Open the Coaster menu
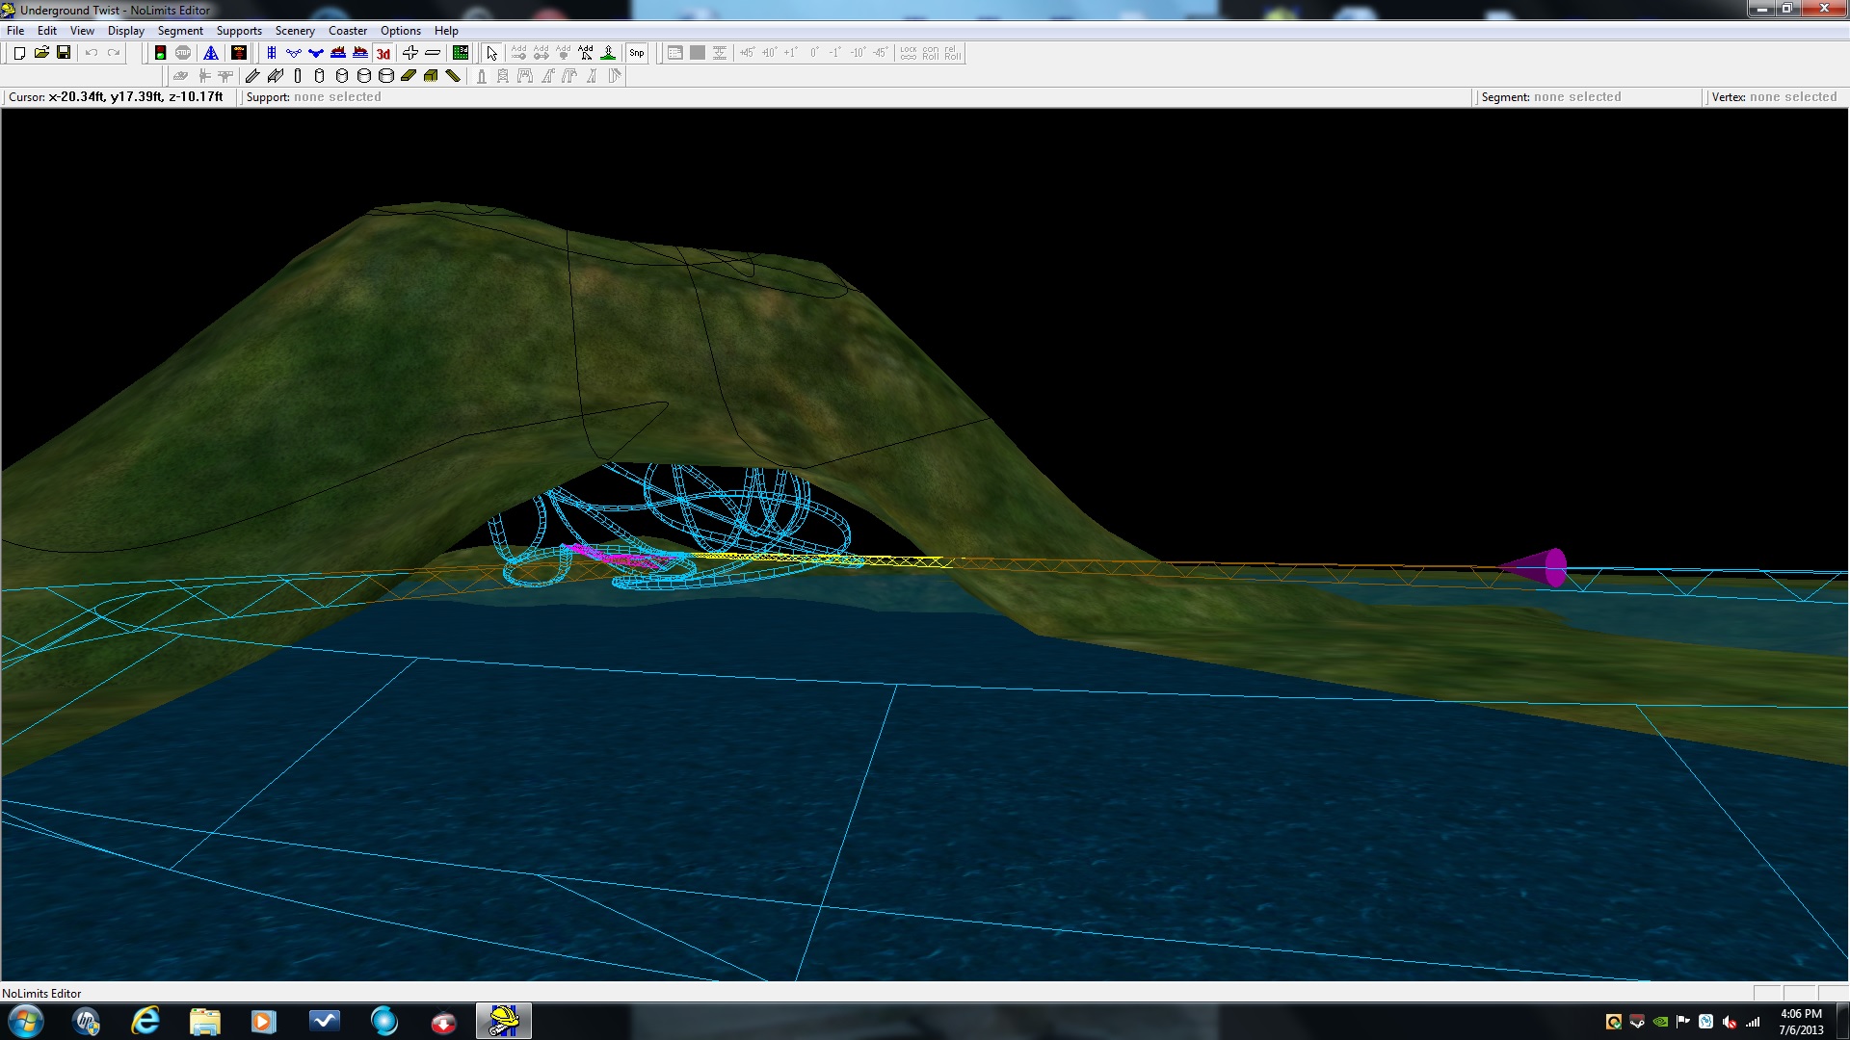 pos(348,31)
